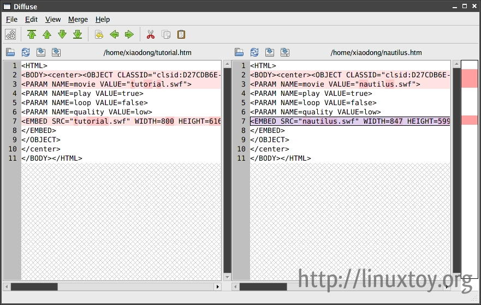The height and width of the screenshot is (305, 481).
Task: Open the Merge menu
Action: point(78,19)
